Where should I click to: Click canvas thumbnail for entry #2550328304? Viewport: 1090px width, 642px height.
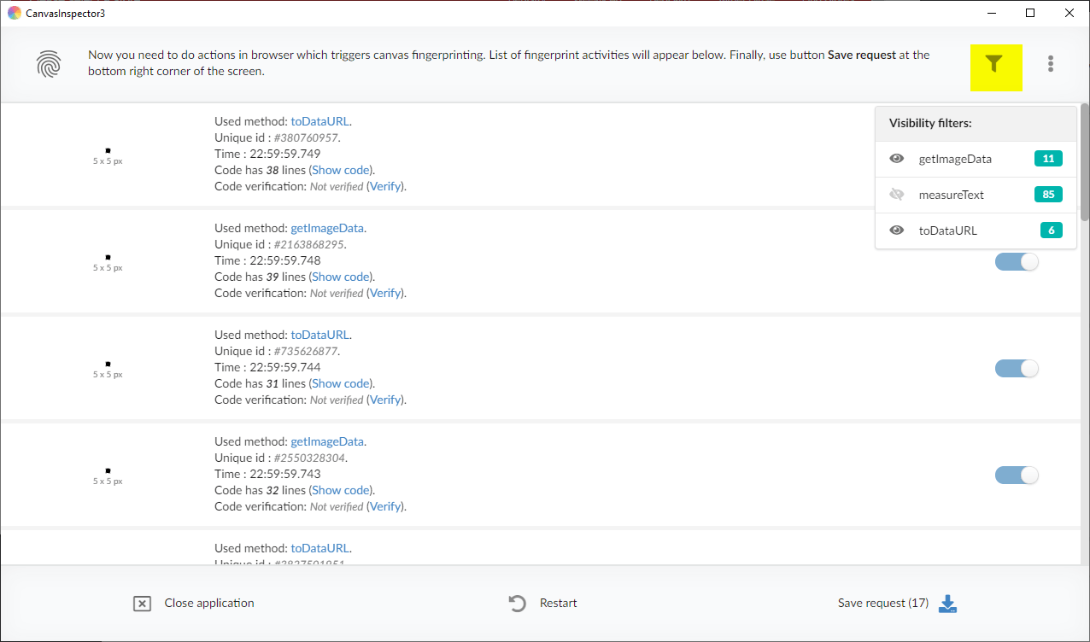(x=108, y=471)
